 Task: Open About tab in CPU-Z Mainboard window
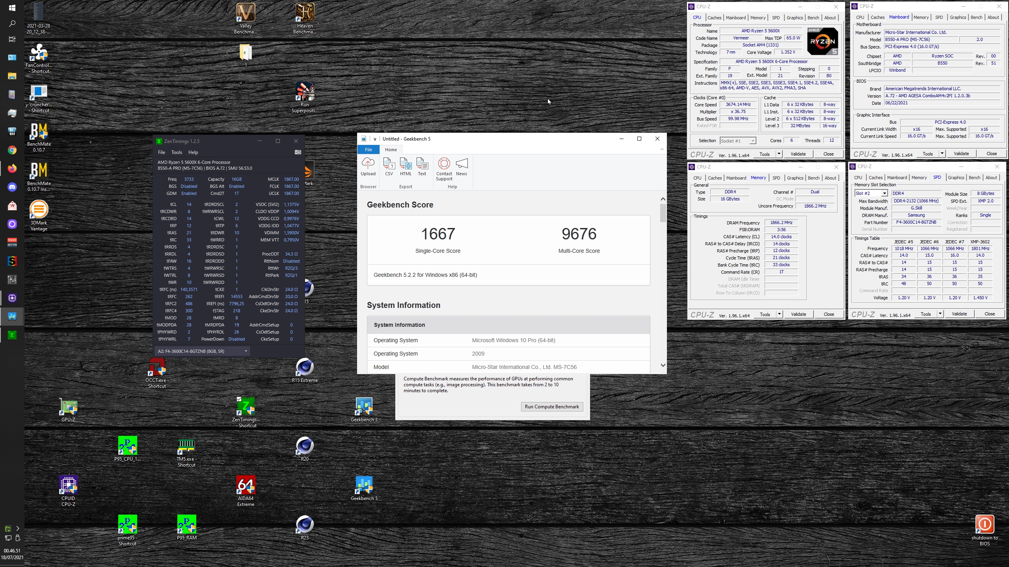[993, 17]
